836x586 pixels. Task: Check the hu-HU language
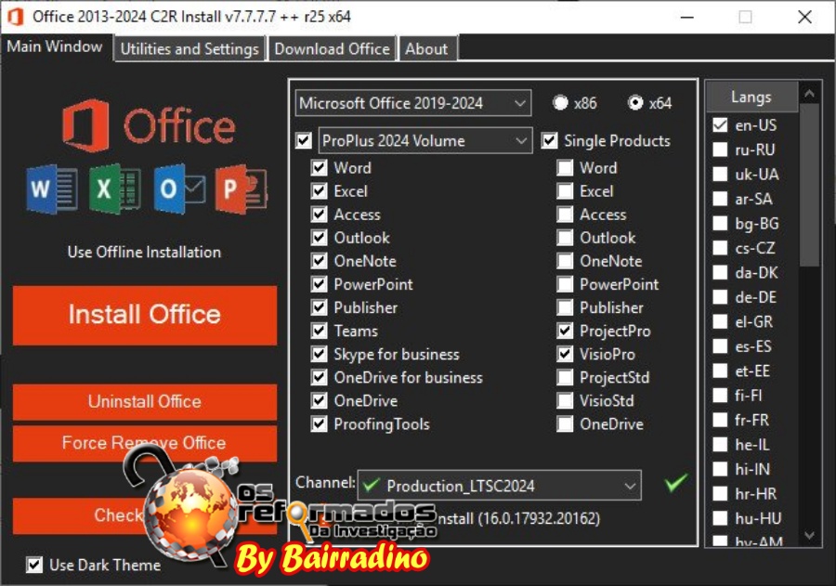(x=720, y=518)
